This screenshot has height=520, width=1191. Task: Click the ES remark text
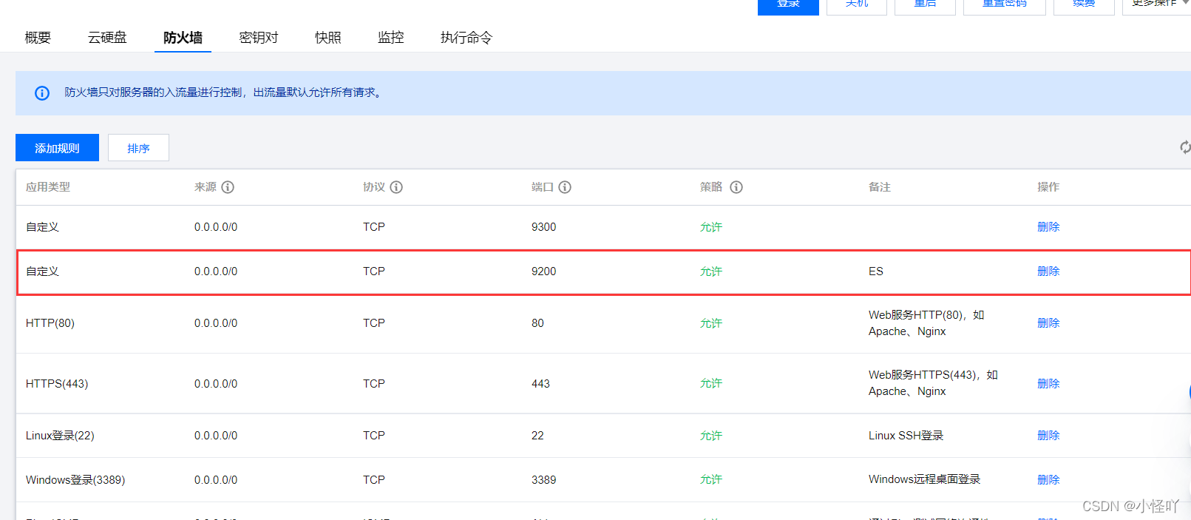[876, 271]
